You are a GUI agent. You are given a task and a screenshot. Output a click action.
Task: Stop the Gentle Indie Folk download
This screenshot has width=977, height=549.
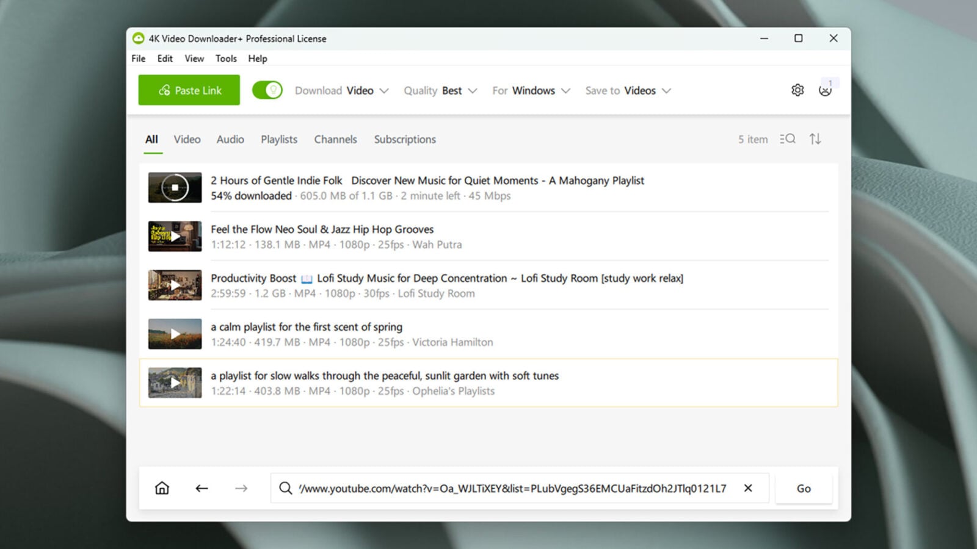tap(175, 187)
